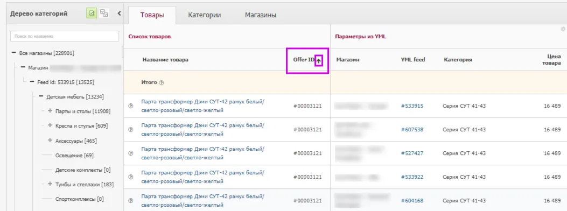
Task: Click the Список товаров section title
Action: [150, 37]
